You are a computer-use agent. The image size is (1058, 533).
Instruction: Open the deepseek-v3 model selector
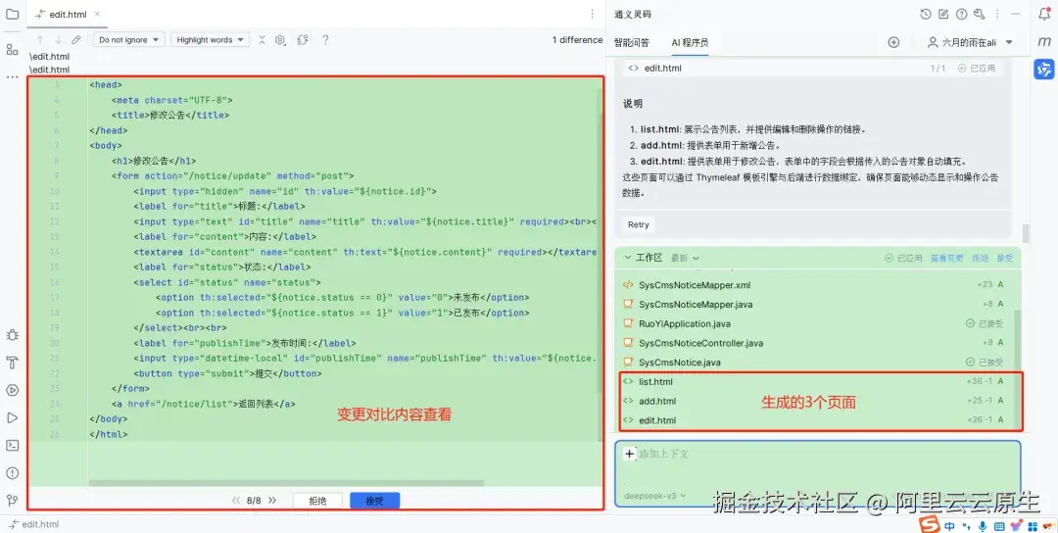[654, 495]
